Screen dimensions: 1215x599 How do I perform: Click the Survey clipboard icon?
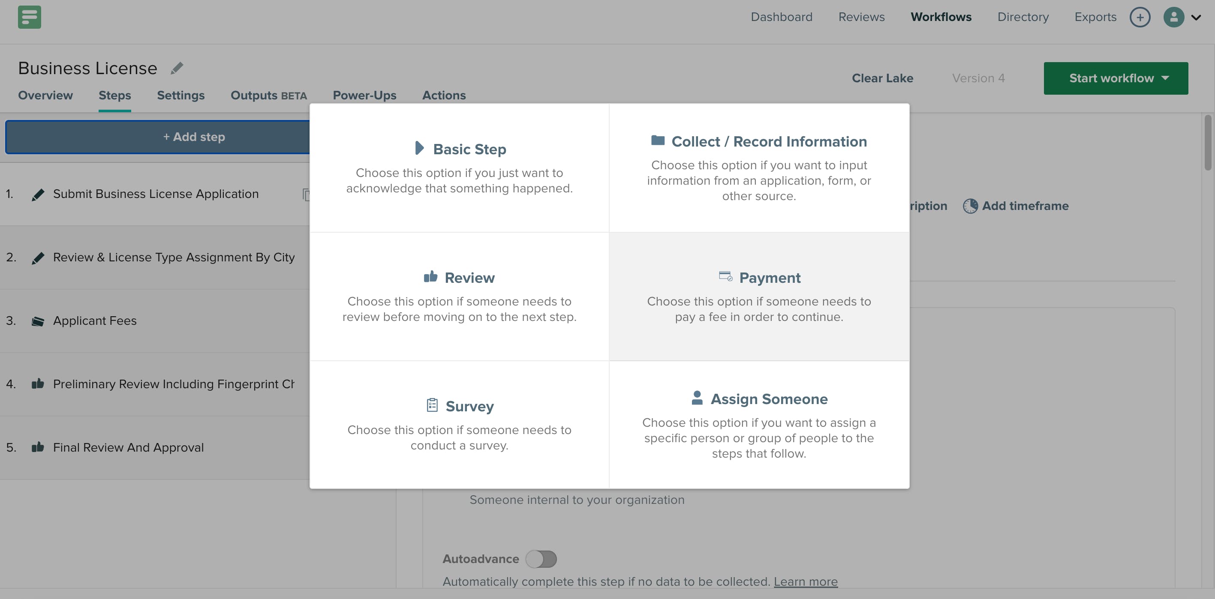pos(432,405)
